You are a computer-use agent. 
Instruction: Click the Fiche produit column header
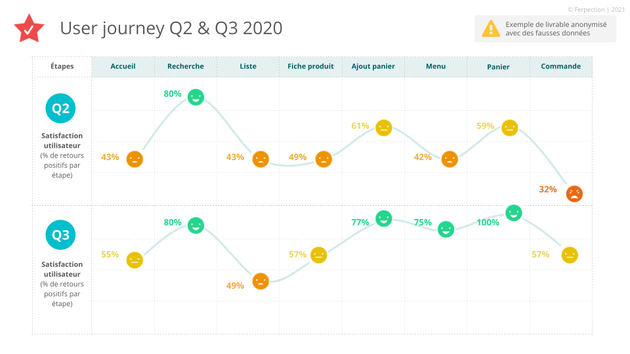pos(310,66)
